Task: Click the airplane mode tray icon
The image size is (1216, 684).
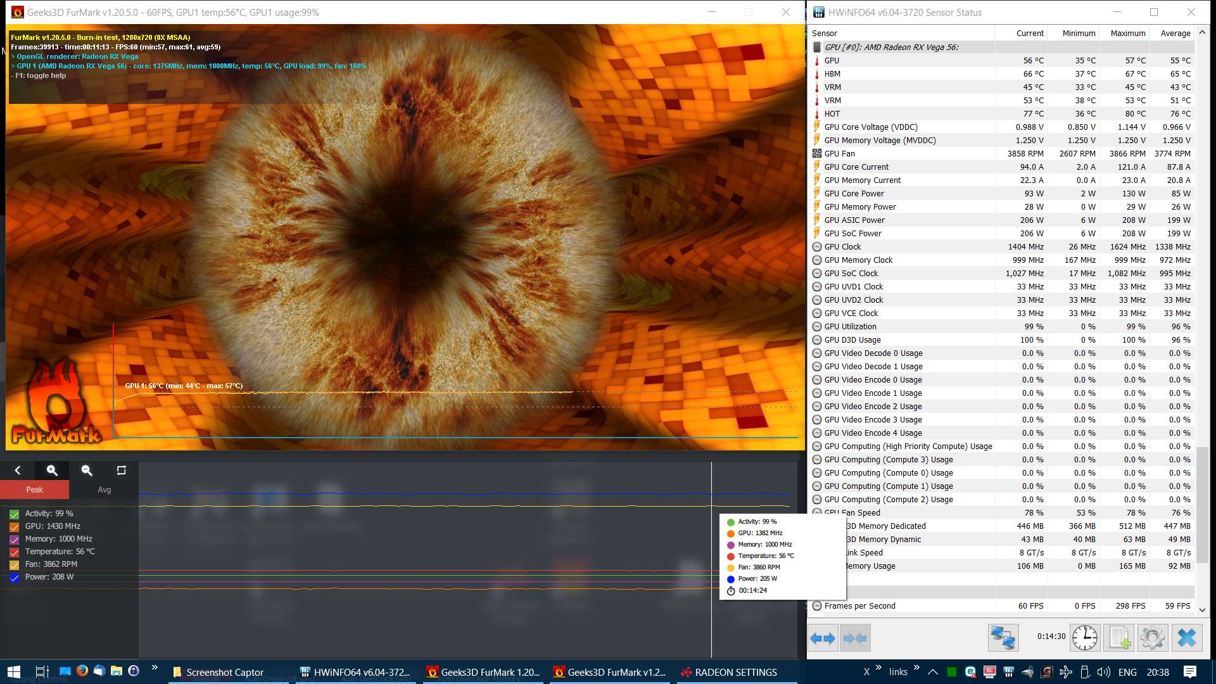Action: [x=1066, y=672]
